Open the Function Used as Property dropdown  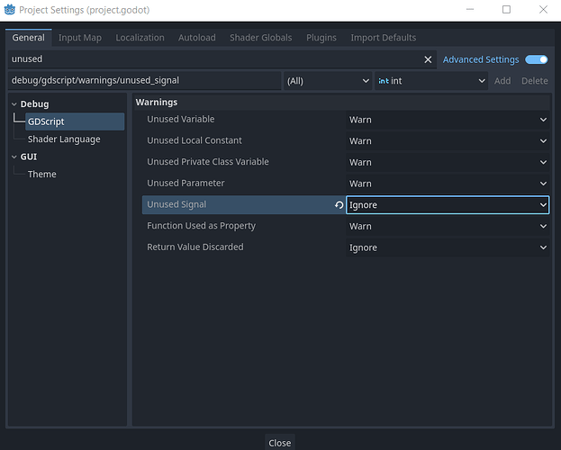pos(448,226)
